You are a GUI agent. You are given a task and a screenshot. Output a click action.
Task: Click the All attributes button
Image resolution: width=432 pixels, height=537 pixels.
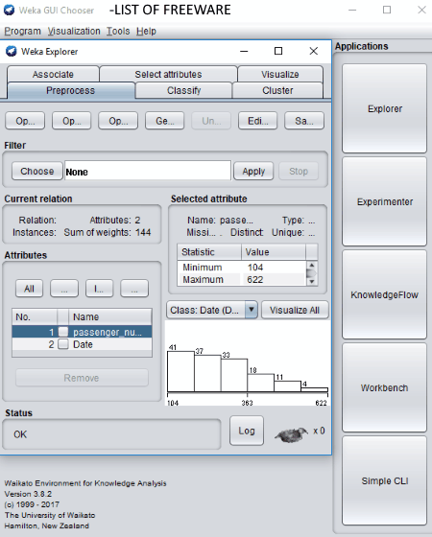[29, 289]
